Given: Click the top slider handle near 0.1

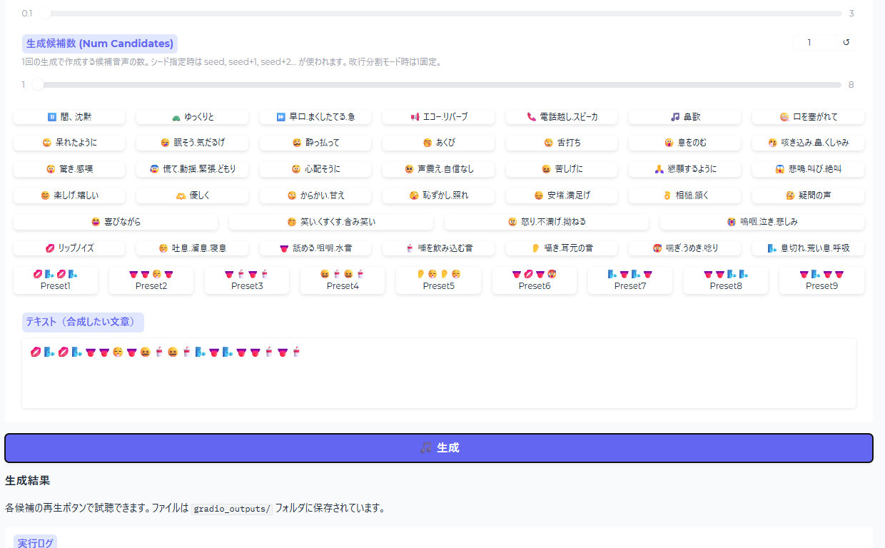Looking at the screenshot, I should point(44,14).
